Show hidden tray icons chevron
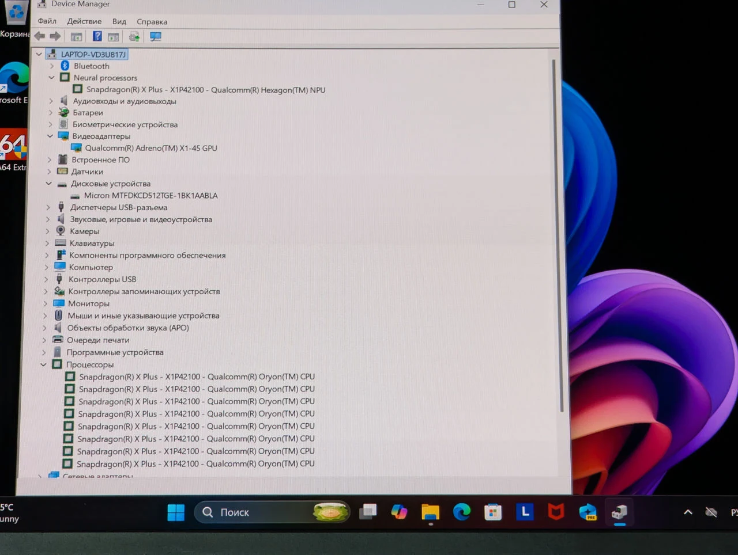The image size is (738, 555). coord(688,512)
